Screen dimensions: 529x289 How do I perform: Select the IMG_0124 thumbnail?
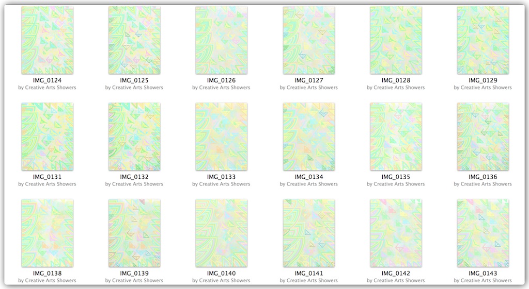point(47,40)
